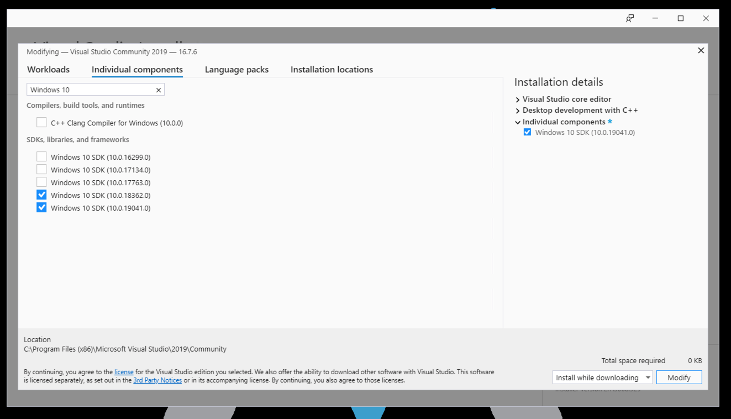Open the Language packs tab
Viewport: 731px width, 419px height.
coord(236,70)
